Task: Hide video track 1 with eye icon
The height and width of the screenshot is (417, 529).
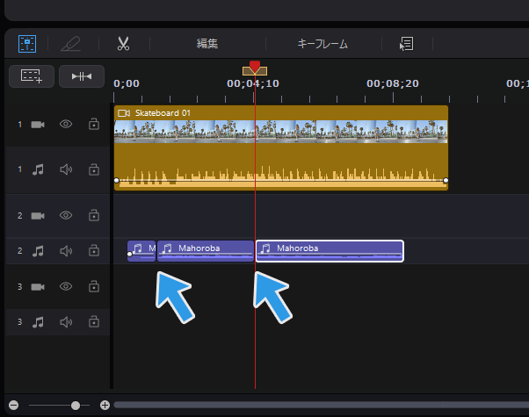Action: click(x=65, y=125)
